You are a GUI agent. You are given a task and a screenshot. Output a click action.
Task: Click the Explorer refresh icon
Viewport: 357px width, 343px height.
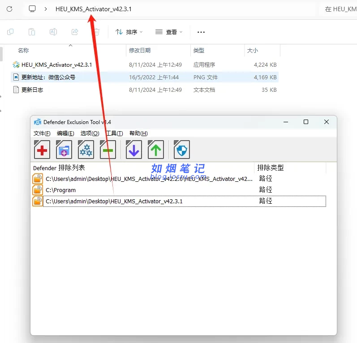[x=9, y=9]
